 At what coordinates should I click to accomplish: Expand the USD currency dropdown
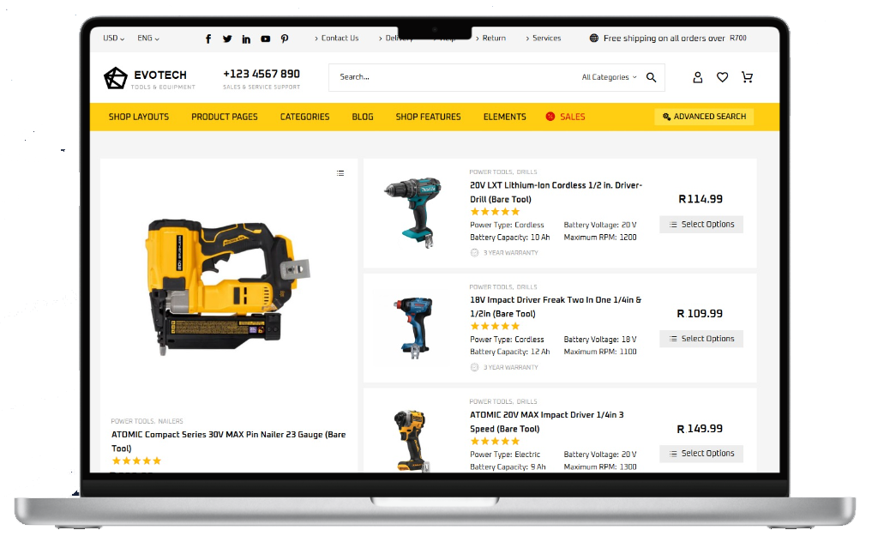point(113,39)
